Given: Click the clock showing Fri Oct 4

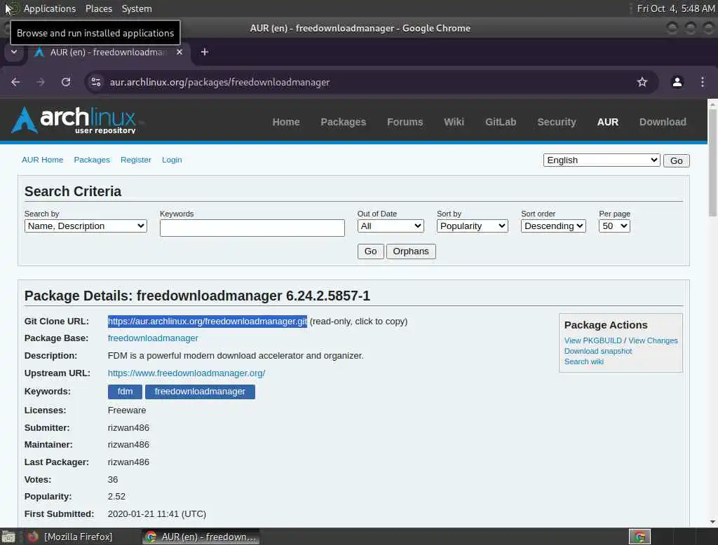Looking at the screenshot, I should (676, 8).
